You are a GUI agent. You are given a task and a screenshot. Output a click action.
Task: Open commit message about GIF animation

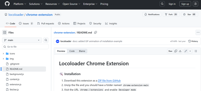tap(97, 41)
